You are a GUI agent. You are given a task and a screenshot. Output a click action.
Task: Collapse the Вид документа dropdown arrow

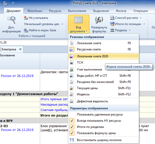coord(87,31)
